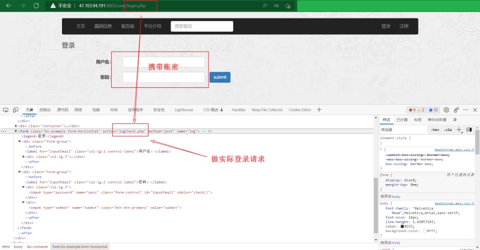The image size is (480, 250).
Task: Open the 网络 network tab
Action: coord(78,110)
